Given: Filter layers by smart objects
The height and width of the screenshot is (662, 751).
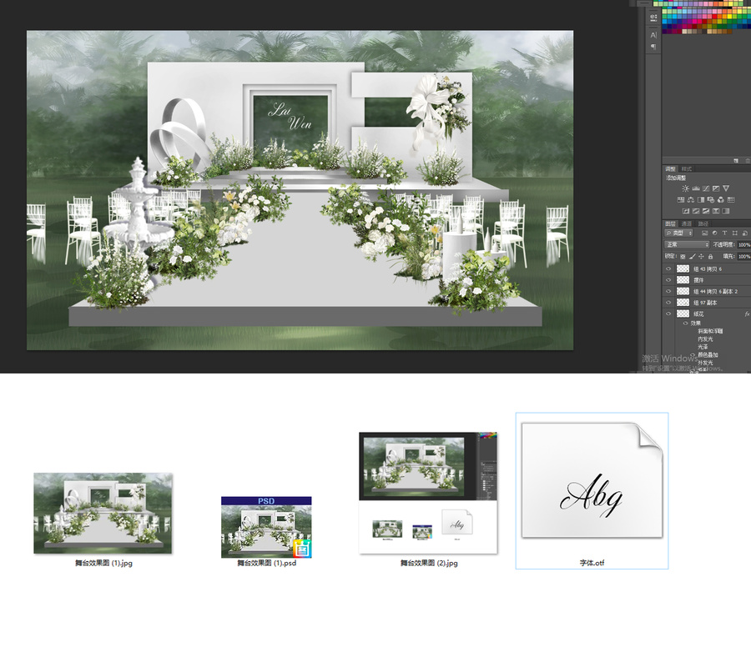Looking at the screenshot, I should pos(745,233).
